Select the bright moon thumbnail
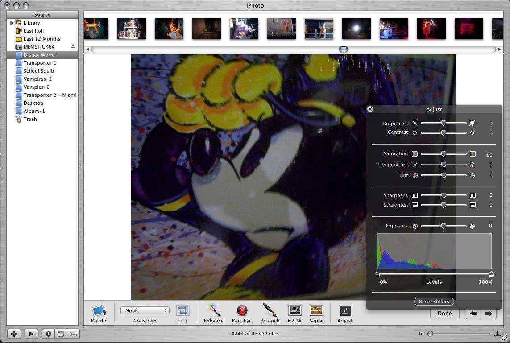Screen dimensions: 510x343 356,29
